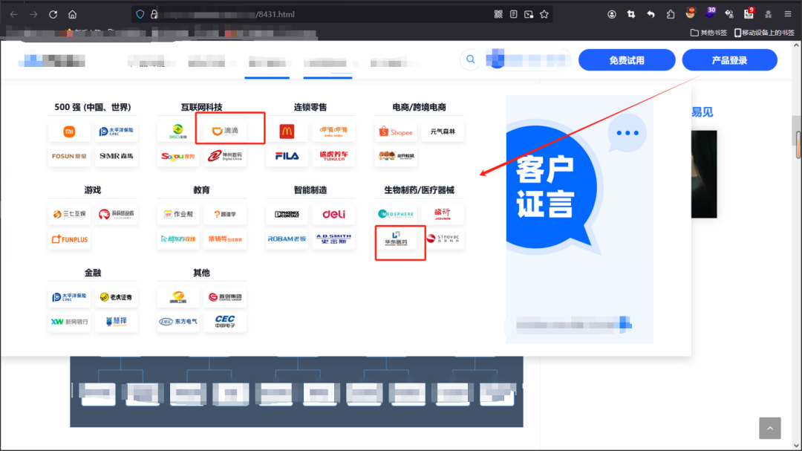Click the 华东医药 logo
Image resolution: width=802 pixels, height=451 pixels.
click(397, 239)
